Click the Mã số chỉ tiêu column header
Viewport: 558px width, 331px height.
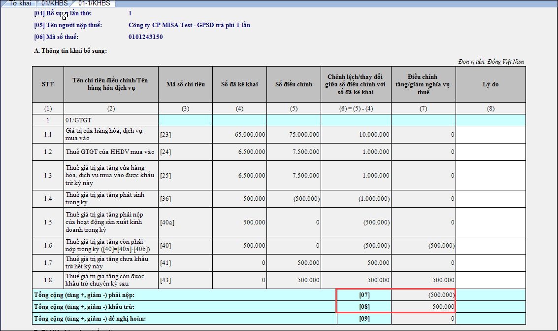185,84
